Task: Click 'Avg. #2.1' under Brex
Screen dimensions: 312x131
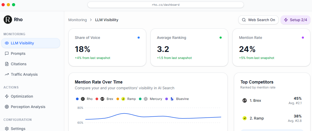Action: tap(295, 103)
